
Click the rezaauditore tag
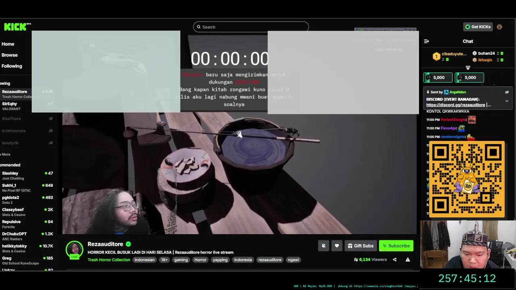point(270,260)
